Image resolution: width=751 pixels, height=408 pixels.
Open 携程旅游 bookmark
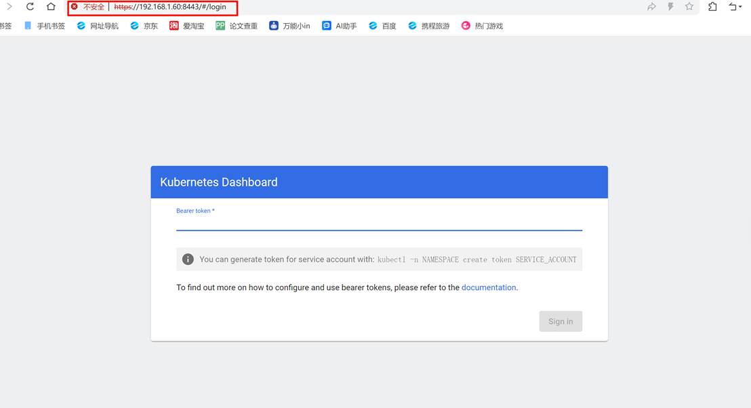[428, 26]
